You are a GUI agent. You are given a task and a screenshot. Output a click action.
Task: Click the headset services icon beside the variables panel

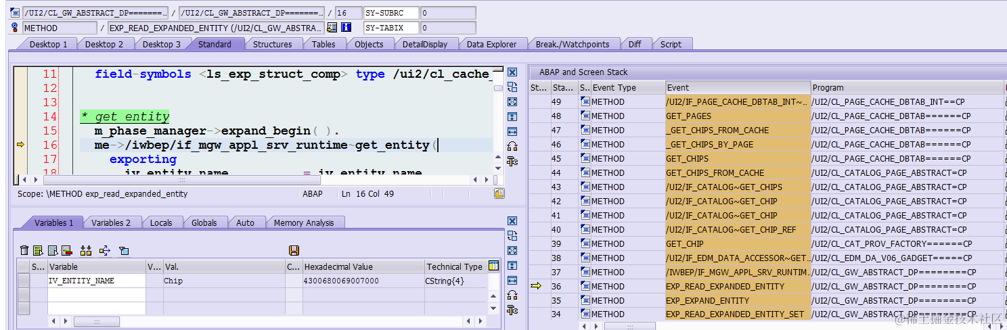coord(512,295)
